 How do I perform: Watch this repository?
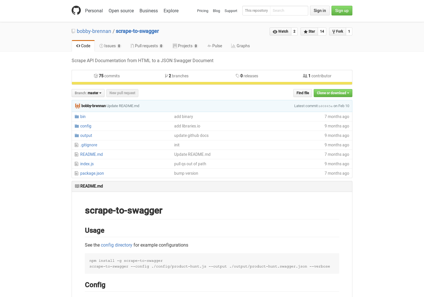pyautogui.click(x=280, y=32)
